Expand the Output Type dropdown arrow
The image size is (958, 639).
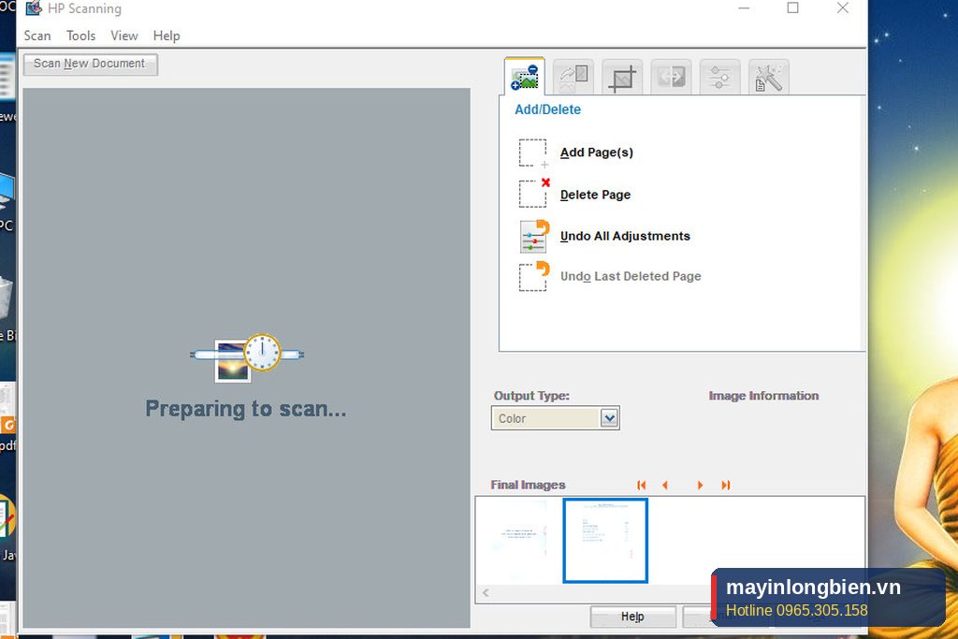coord(609,418)
